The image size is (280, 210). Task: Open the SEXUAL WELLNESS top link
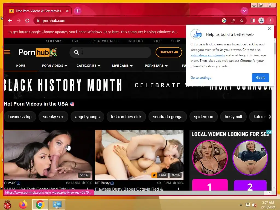point(104,41)
